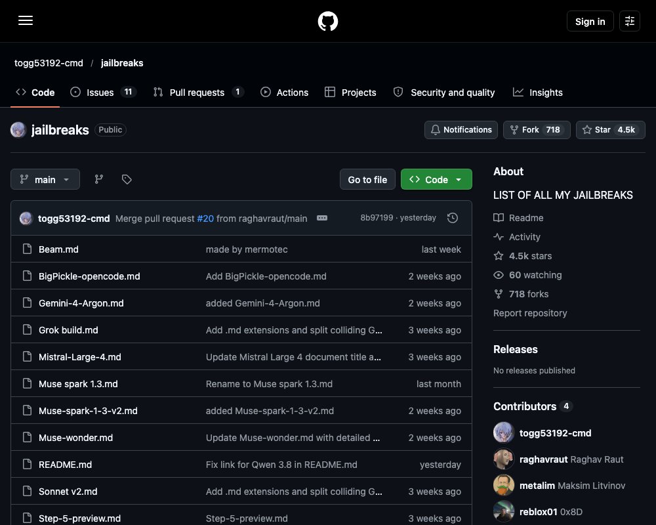Switch to the Projects tab

(350, 92)
